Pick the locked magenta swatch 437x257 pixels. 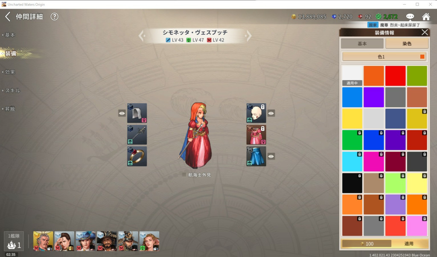tap(374, 161)
